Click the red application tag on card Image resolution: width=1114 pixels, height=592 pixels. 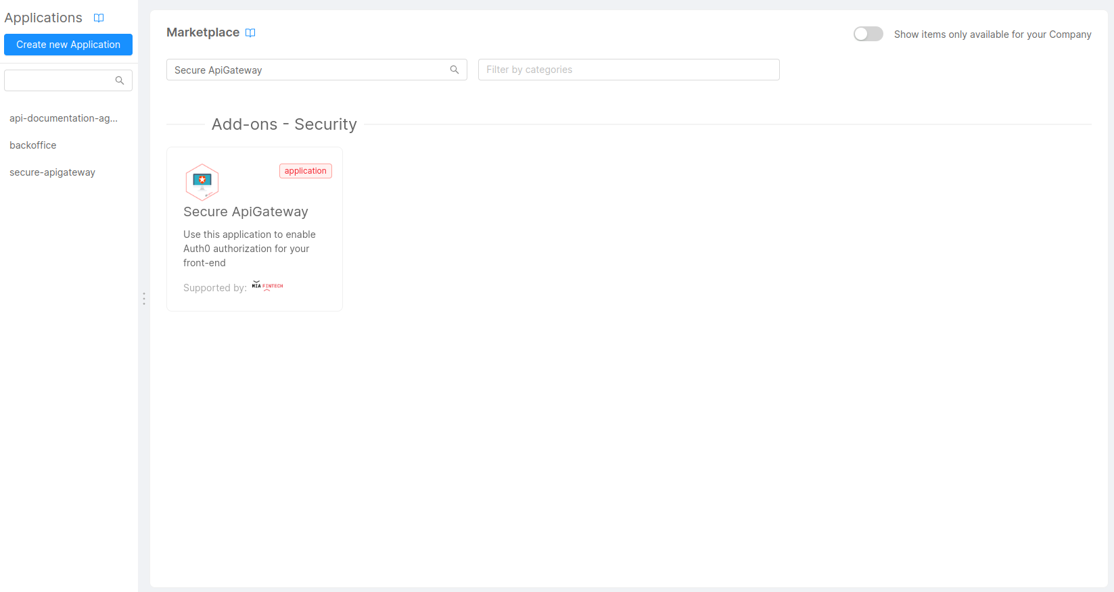[x=306, y=171]
